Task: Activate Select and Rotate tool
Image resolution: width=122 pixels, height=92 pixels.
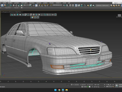Action: 16,5
